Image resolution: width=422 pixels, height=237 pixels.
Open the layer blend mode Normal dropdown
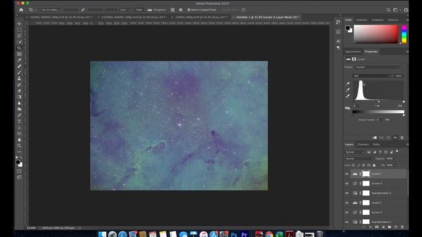(359, 159)
